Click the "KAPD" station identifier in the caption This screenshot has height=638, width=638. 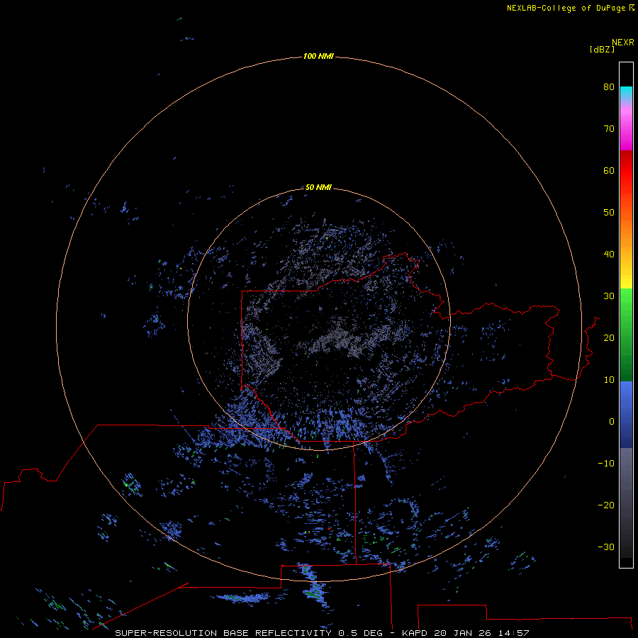tap(414, 633)
